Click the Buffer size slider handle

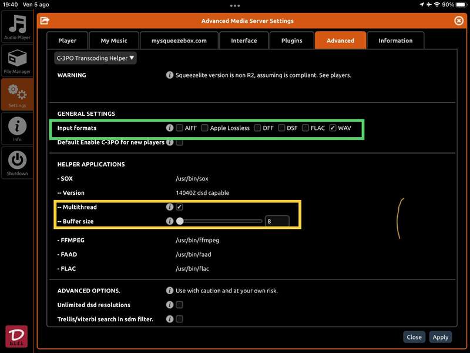180,221
